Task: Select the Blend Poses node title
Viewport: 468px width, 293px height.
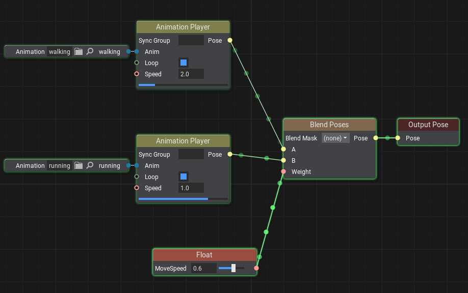Action: [x=329, y=125]
